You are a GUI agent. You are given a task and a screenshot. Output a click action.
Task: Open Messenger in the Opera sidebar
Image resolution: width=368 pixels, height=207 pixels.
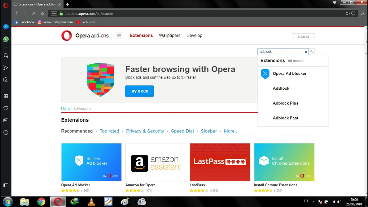[x=6, y=27]
